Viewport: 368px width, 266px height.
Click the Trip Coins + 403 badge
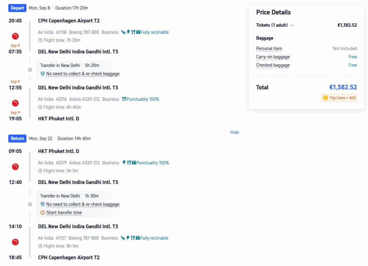click(339, 98)
